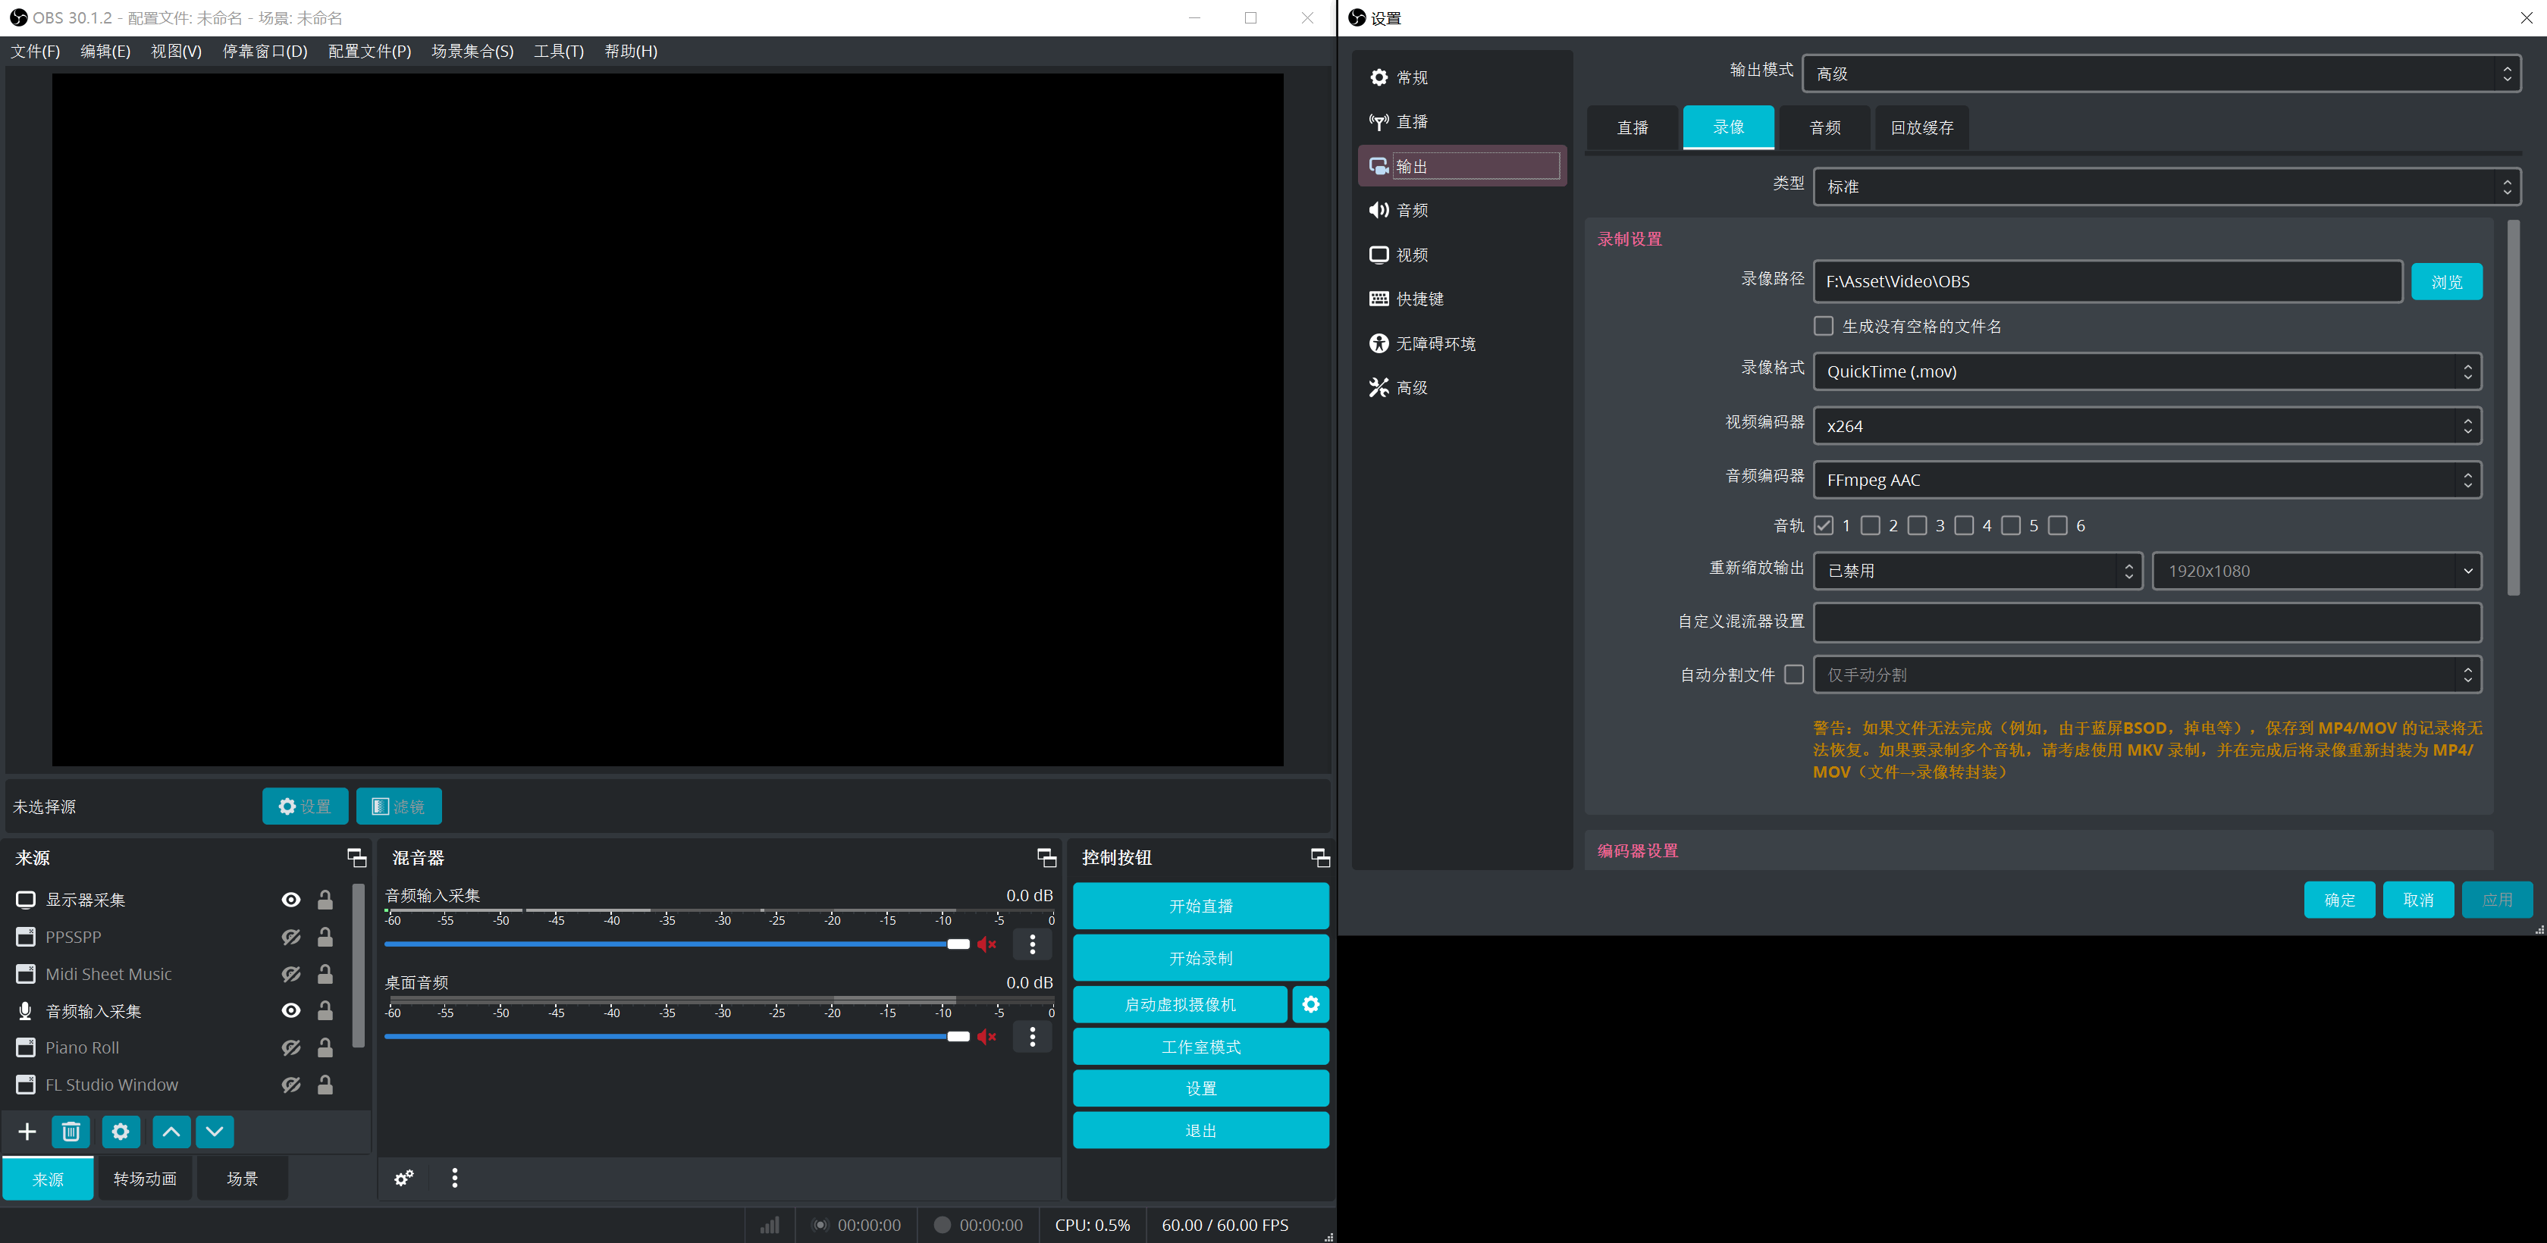Image resolution: width=2547 pixels, height=1243 pixels.
Task: Switch to the replay buffer tab
Action: (x=1921, y=127)
